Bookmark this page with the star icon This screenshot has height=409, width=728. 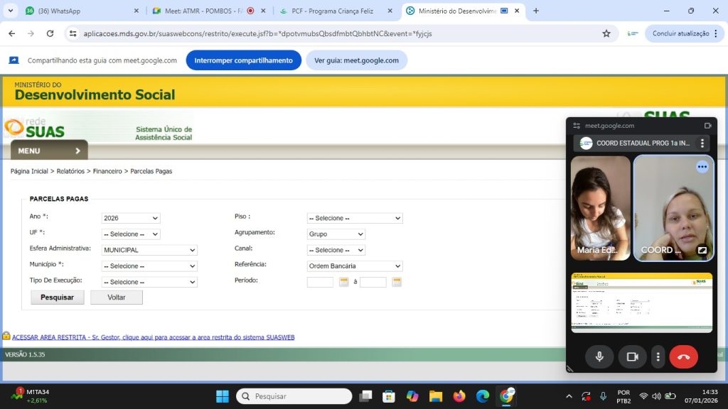click(606, 33)
